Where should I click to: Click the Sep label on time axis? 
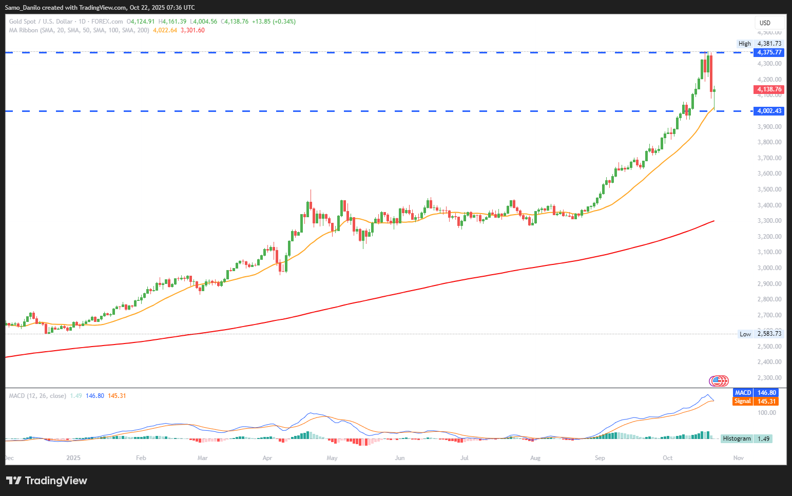point(600,458)
